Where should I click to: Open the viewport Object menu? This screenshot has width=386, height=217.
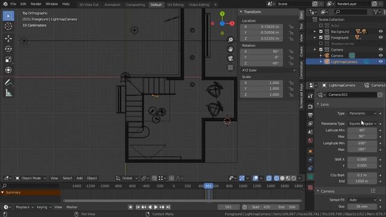92,178
